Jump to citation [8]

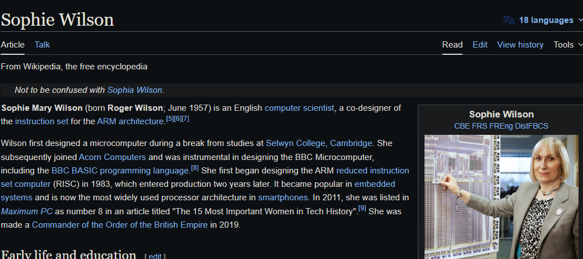(195, 168)
